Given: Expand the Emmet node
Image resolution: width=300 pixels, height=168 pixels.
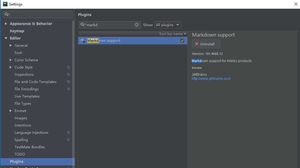Looking at the screenshot, I should pos(10,111).
